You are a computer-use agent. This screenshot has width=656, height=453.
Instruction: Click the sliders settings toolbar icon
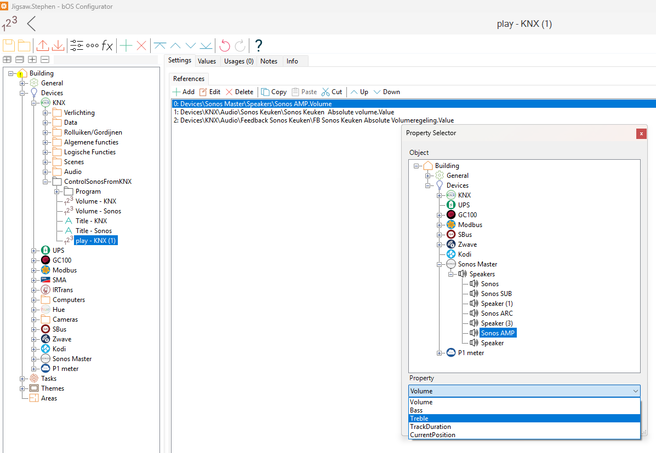pyautogui.click(x=77, y=46)
